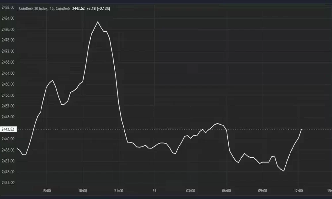Click the change value +3.18 (+0.13%)

click(98, 9)
